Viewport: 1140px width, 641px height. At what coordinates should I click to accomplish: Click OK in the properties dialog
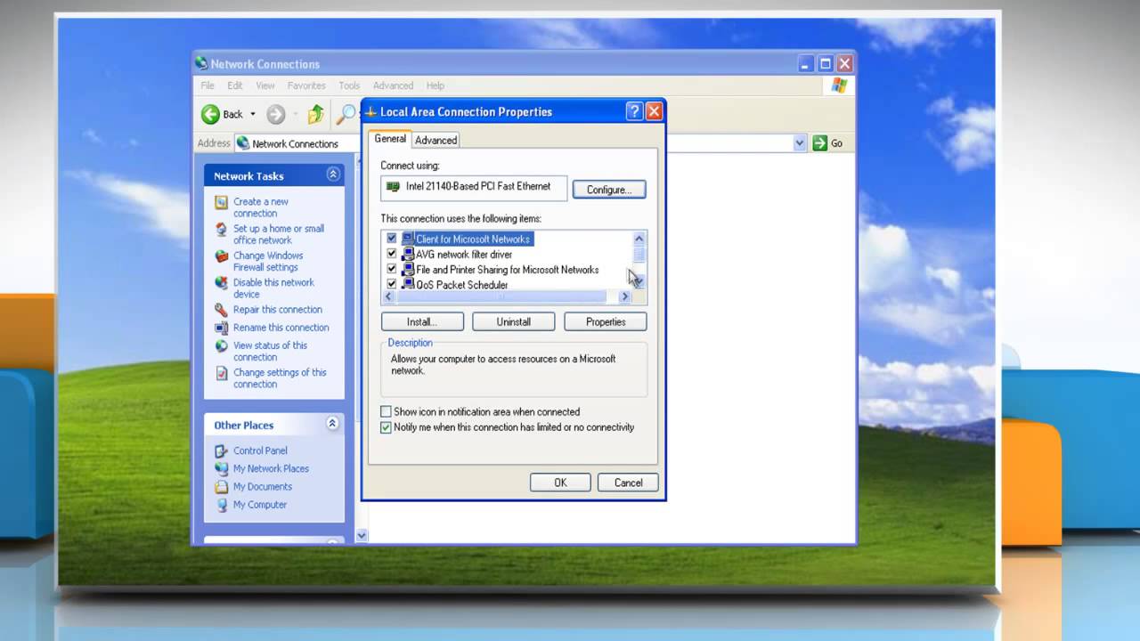pyautogui.click(x=560, y=483)
